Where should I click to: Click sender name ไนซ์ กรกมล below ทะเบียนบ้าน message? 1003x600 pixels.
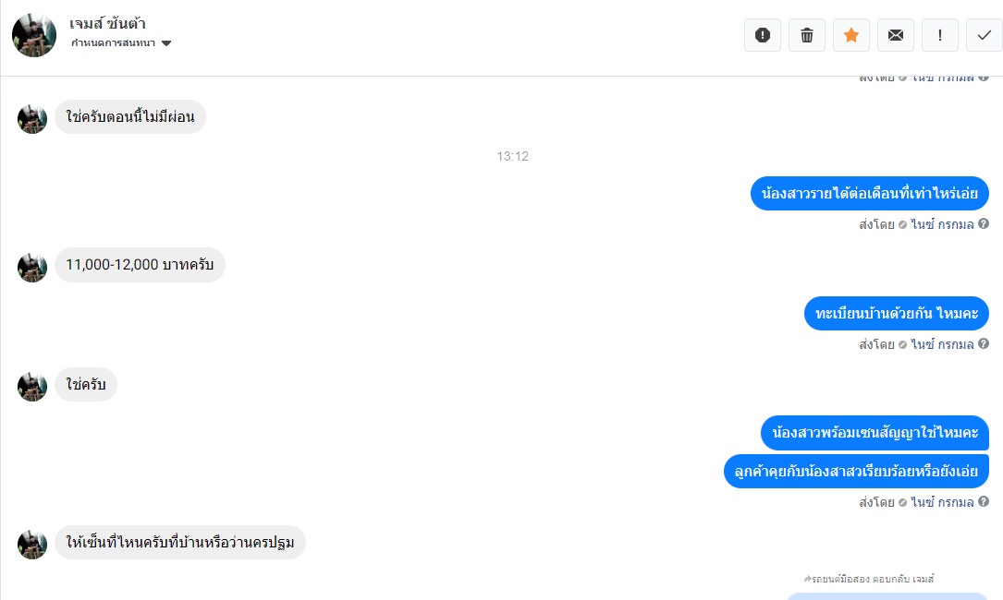coord(942,344)
